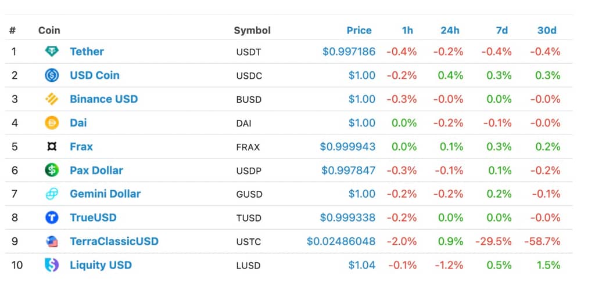Sort the table by Price column
The height and width of the screenshot is (283, 595).
pos(359,30)
